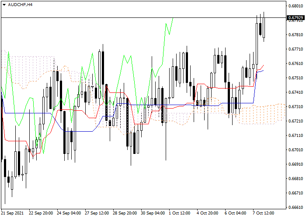The image size is (306, 218).
Task: Click the 22 Sep 20:00 time label
Action: [41, 213]
